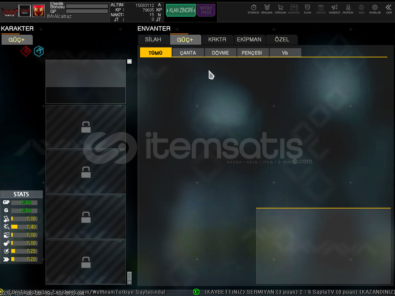Screen dimensions: 395x296
Task: Select the red claw wolf icon
Action: click(x=25, y=51)
